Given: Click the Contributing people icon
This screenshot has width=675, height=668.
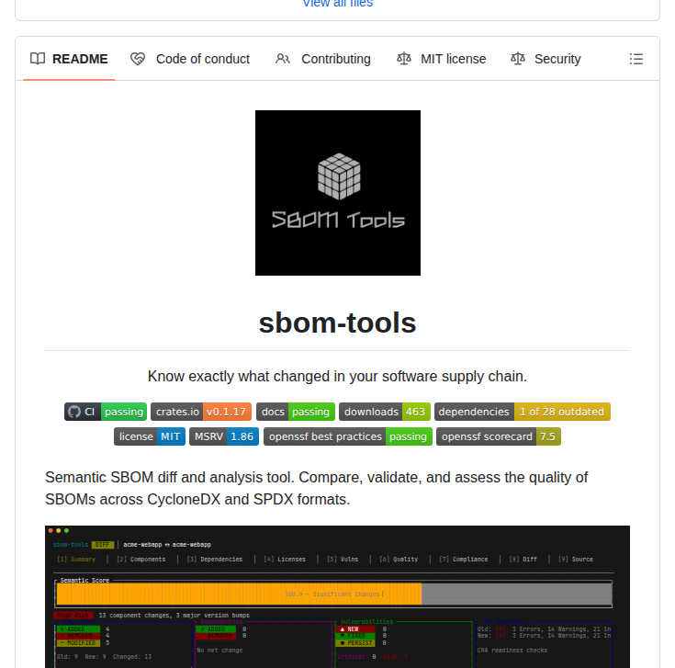Looking at the screenshot, I should 283,59.
